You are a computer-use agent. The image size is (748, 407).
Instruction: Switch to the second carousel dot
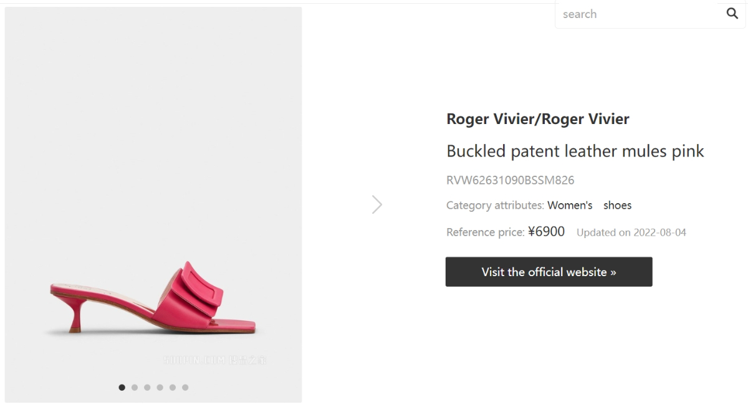pyautogui.click(x=135, y=388)
